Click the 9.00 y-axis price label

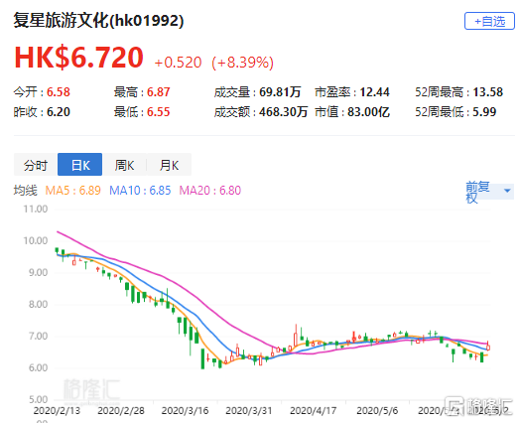38,273
